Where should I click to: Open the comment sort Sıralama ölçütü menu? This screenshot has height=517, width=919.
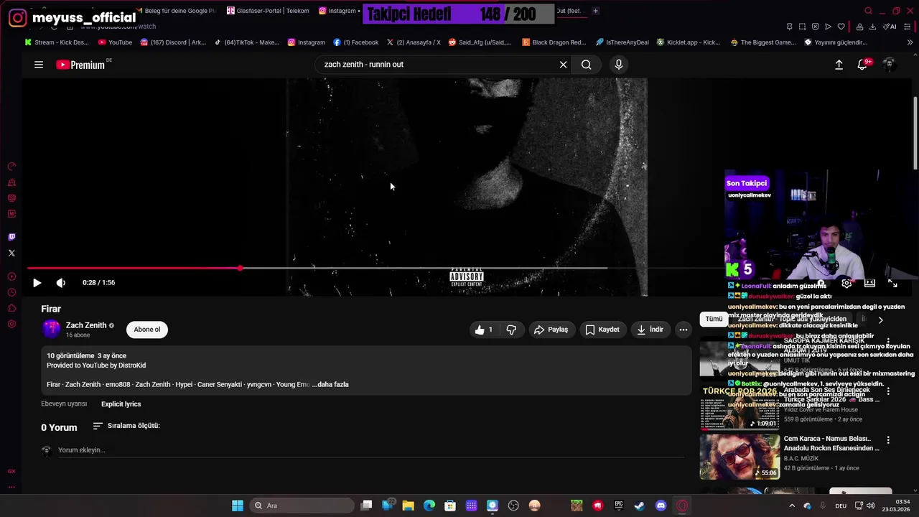tap(126, 426)
